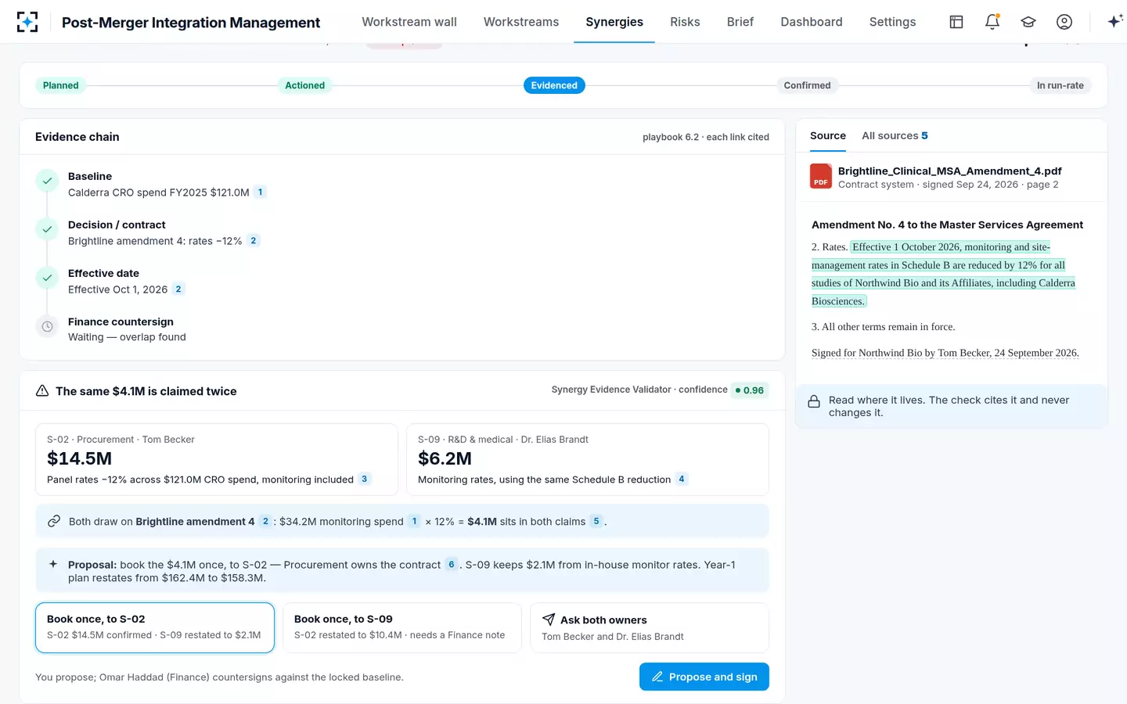The image size is (1127, 704).
Task: Choose the 'Book once, to S-09' option
Action: coord(402,627)
